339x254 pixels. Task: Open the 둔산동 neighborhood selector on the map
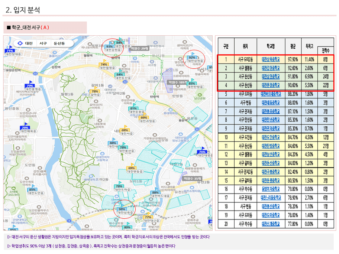pyautogui.click(x=59, y=43)
